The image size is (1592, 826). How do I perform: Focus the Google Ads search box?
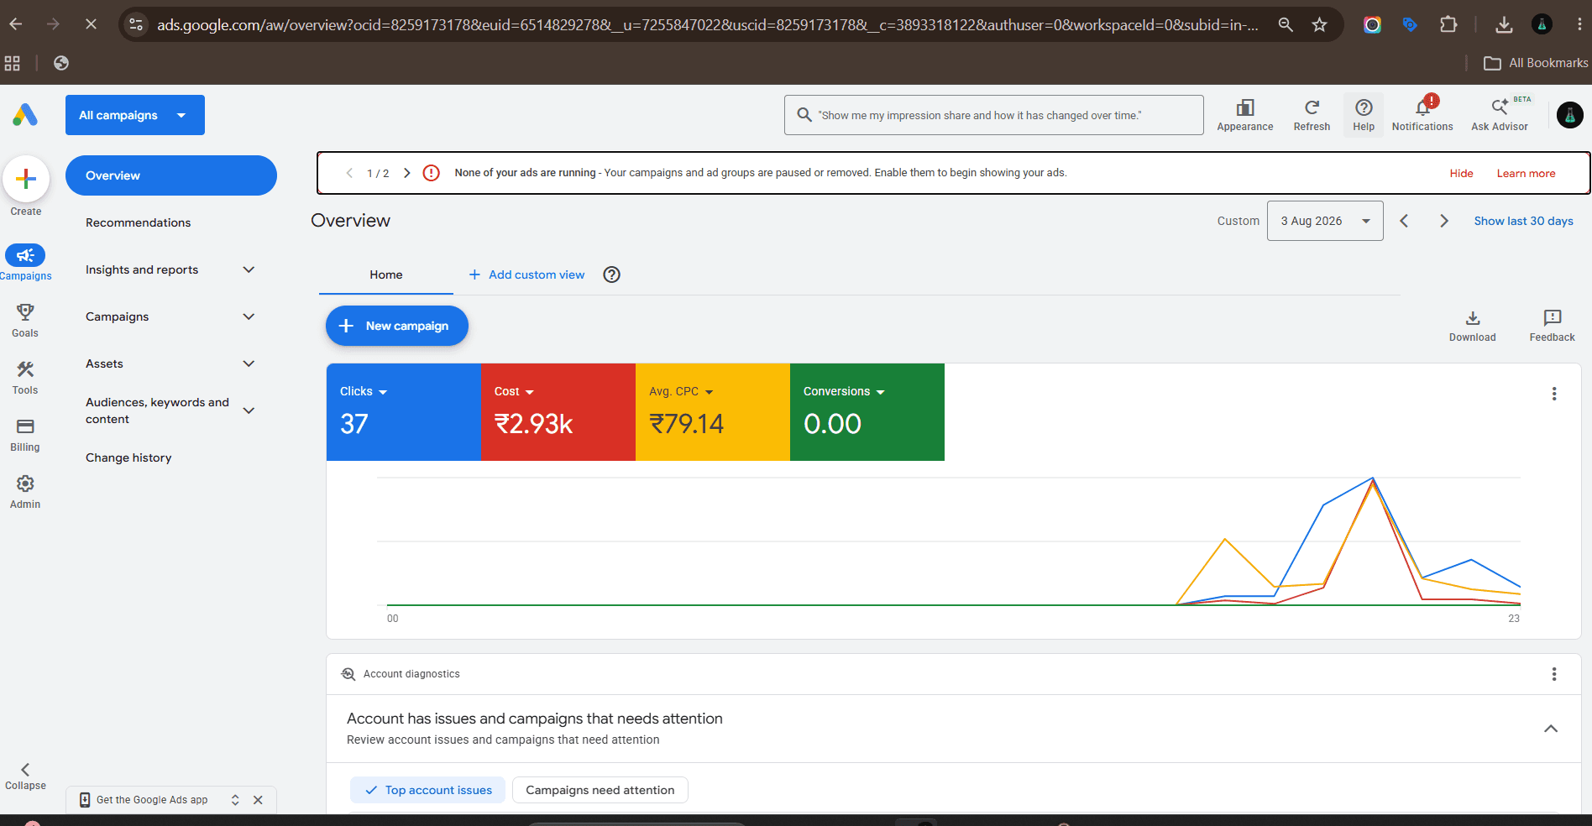tap(994, 115)
